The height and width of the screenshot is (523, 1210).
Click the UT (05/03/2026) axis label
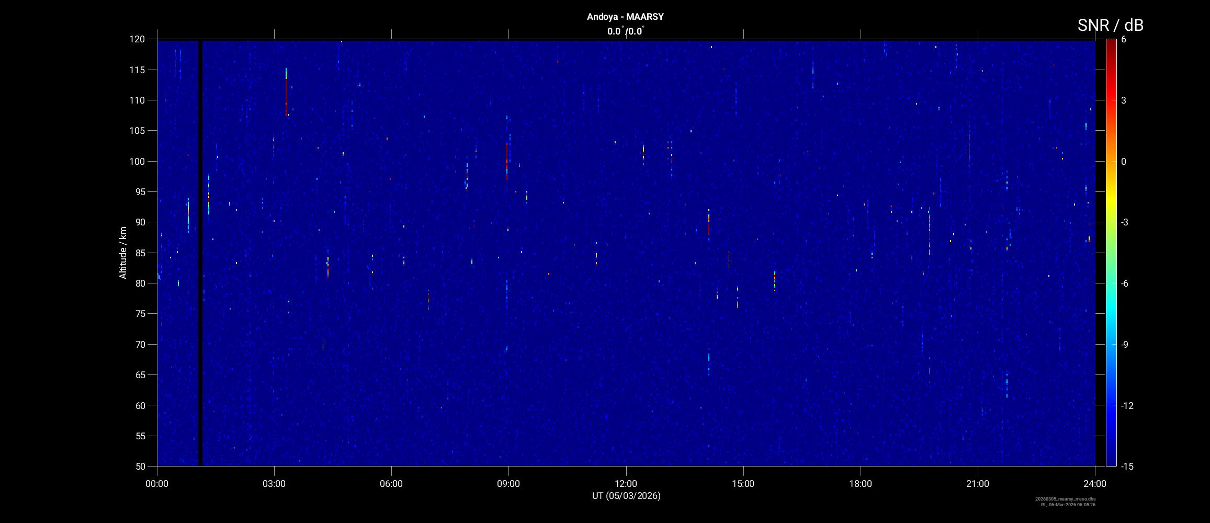(626, 496)
